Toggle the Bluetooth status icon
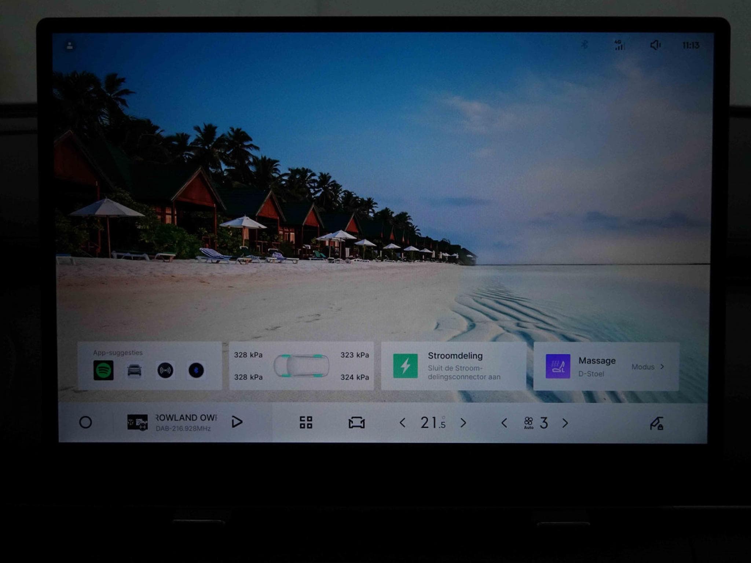This screenshot has width=751, height=563. point(584,45)
